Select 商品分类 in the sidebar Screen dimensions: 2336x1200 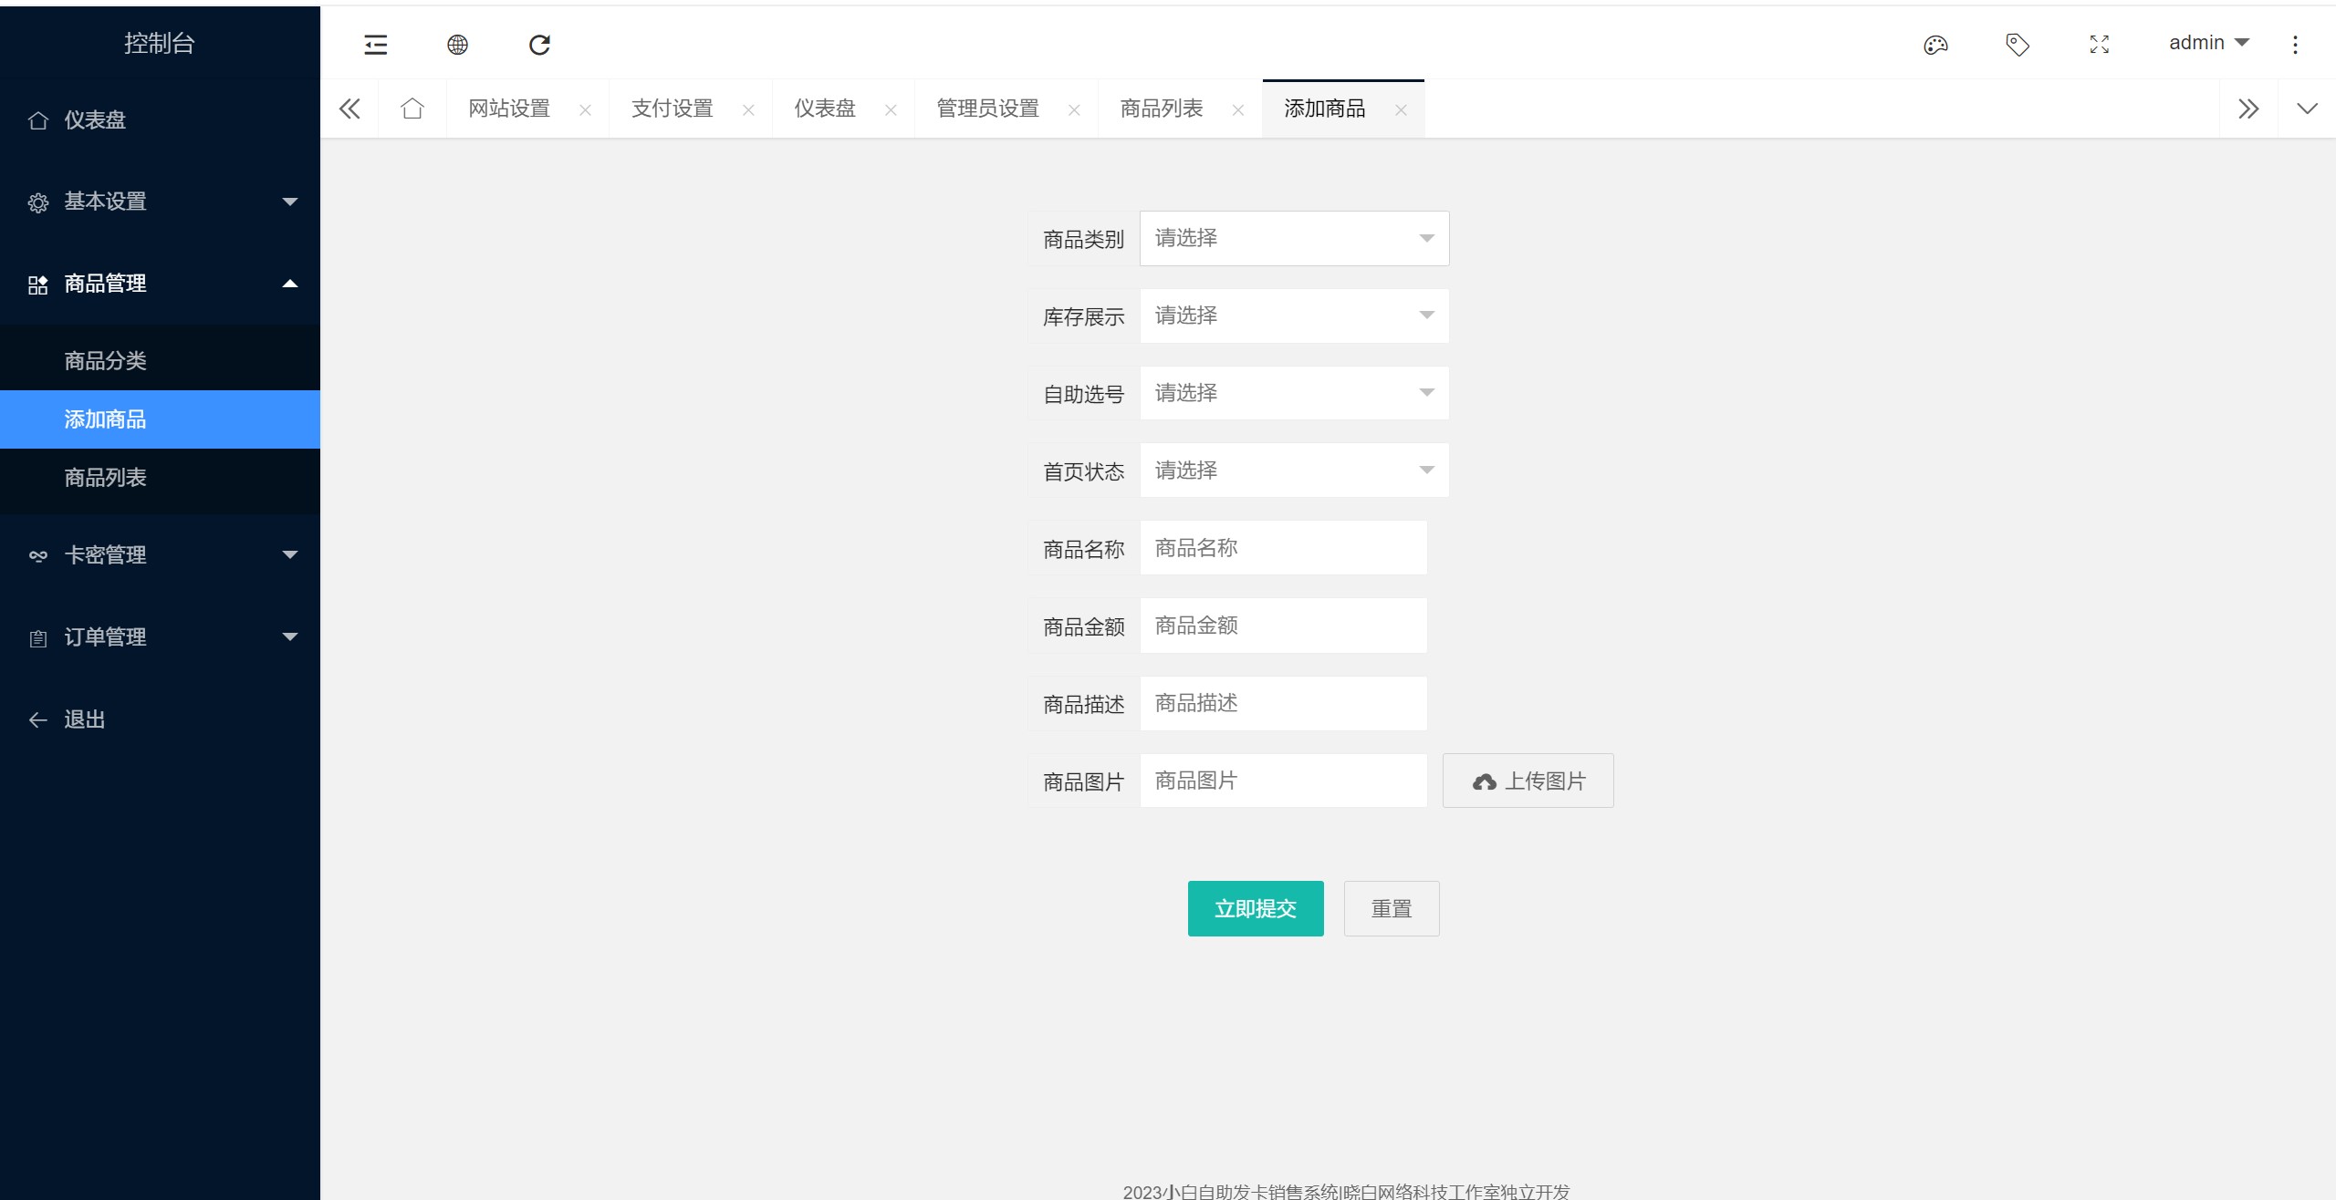[106, 361]
